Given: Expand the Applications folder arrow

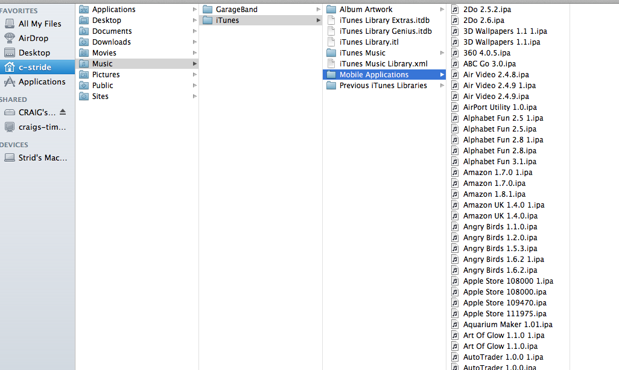Looking at the screenshot, I should click(x=195, y=9).
